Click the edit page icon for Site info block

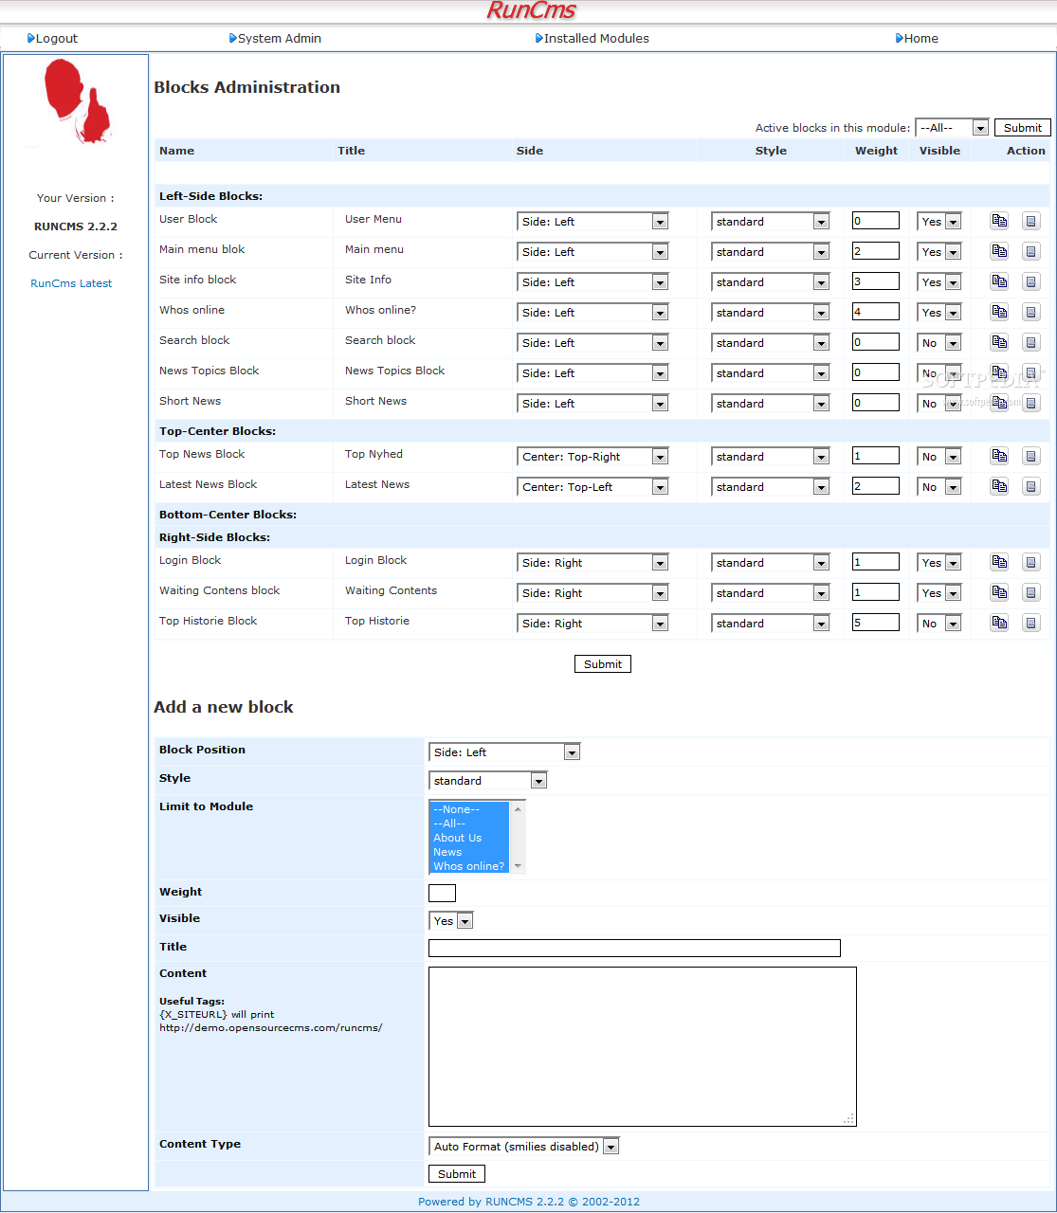pyautogui.click(x=1031, y=281)
